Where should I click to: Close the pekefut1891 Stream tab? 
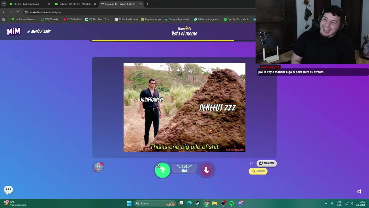(x=95, y=4)
